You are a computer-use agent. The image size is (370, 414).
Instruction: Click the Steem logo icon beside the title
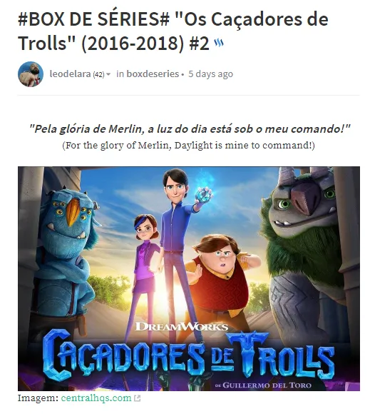[x=219, y=43]
